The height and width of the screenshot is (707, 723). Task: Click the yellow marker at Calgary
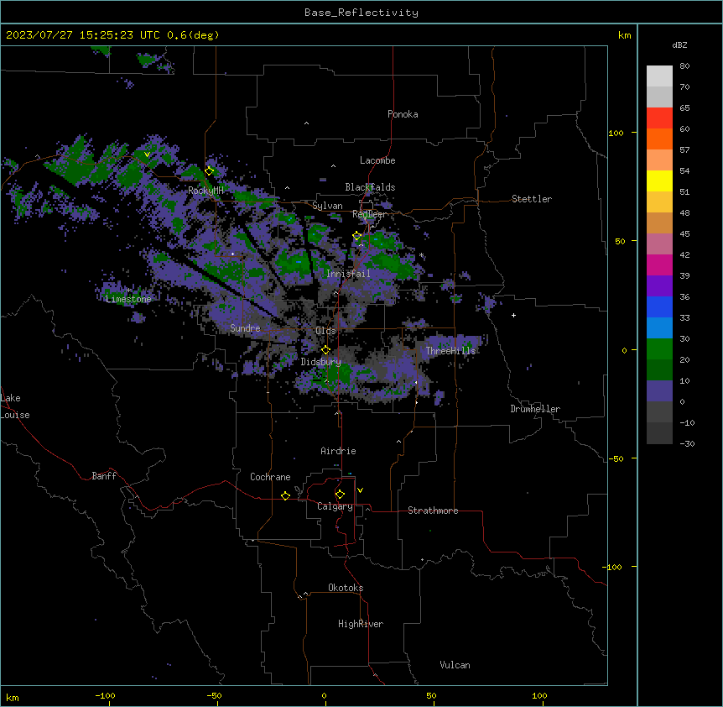coord(340,495)
